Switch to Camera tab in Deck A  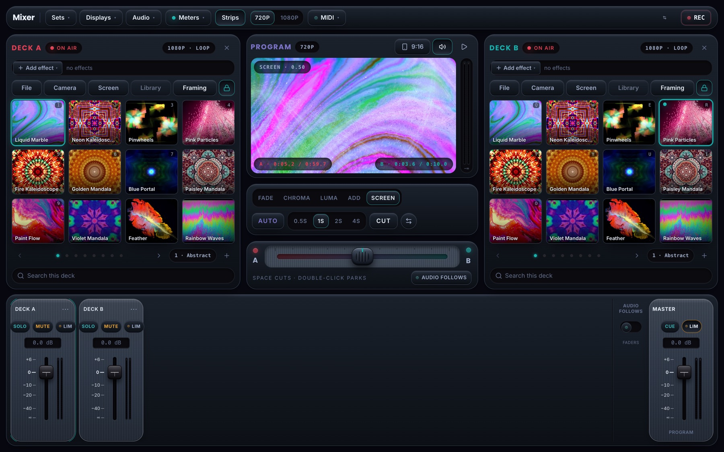65,88
